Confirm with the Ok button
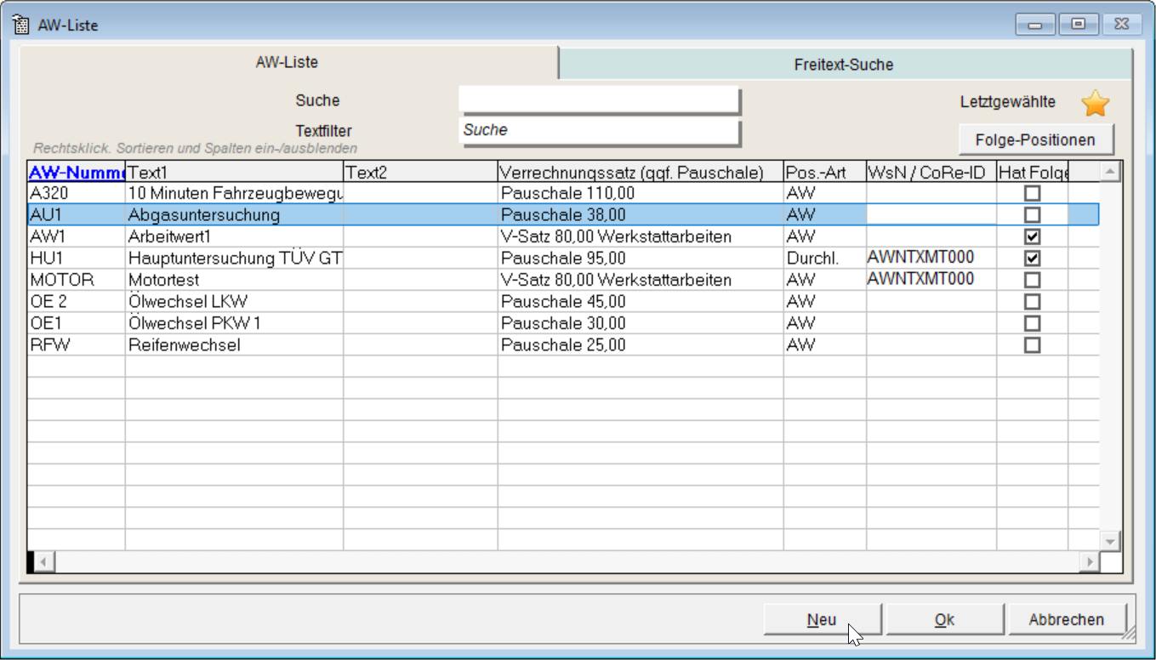Image resolution: width=1156 pixels, height=660 pixels. click(x=944, y=620)
